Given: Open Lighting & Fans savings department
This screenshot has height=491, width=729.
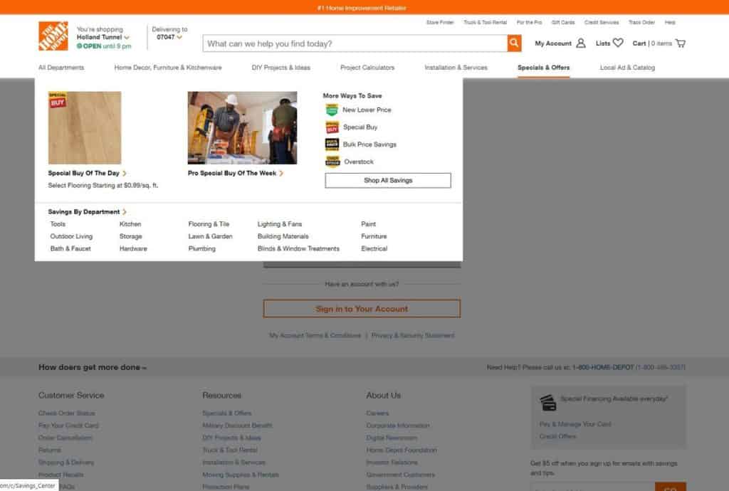Looking at the screenshot, I should [280, 224].
